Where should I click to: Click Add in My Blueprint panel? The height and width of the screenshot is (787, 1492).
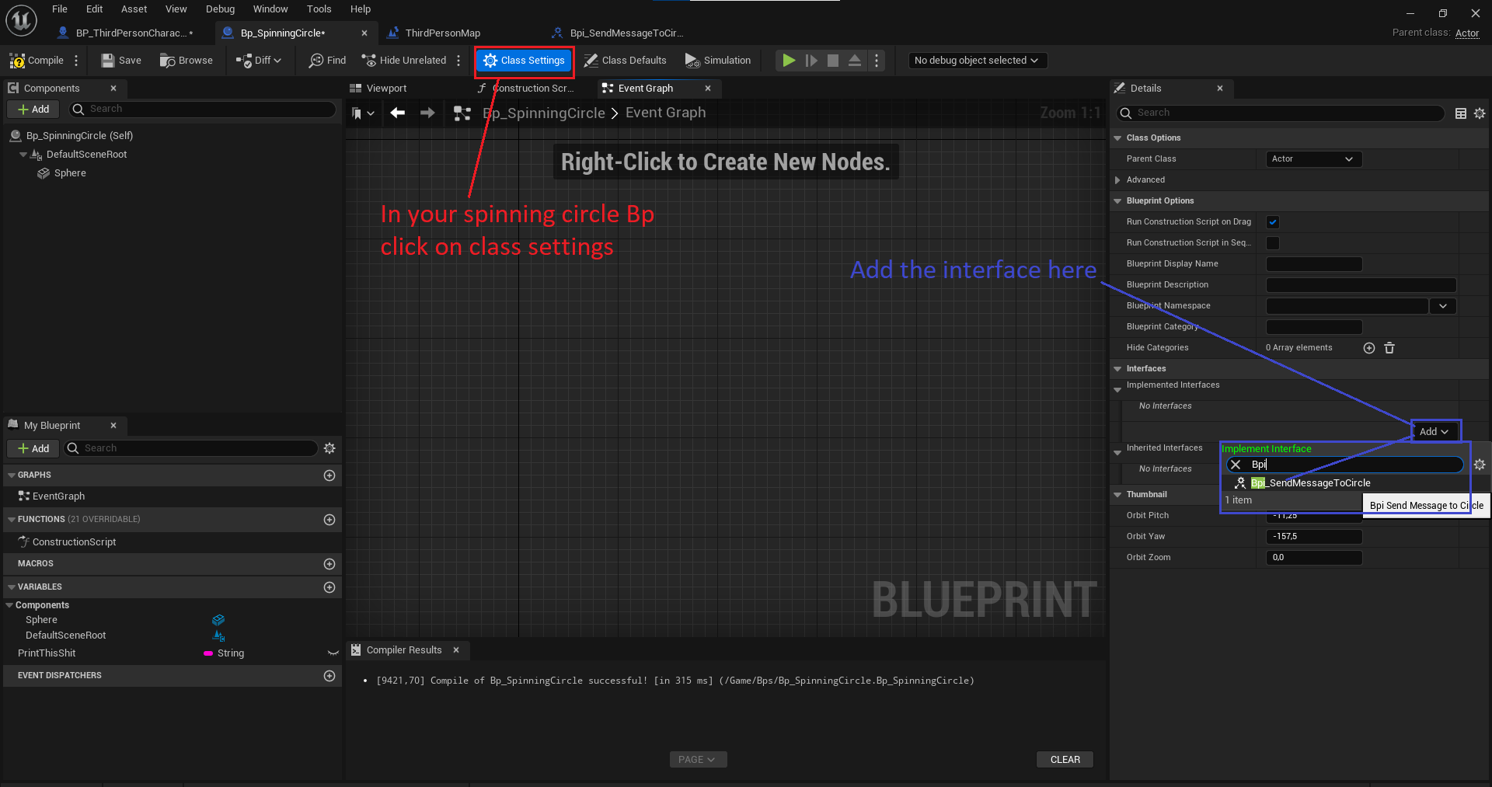(33, 448)
